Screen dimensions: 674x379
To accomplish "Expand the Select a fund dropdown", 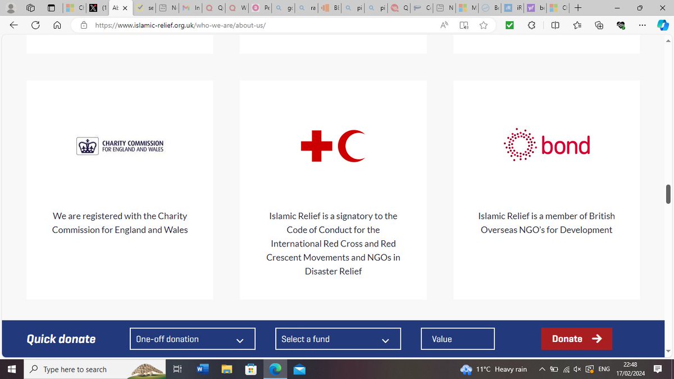I will pos(338,339).
